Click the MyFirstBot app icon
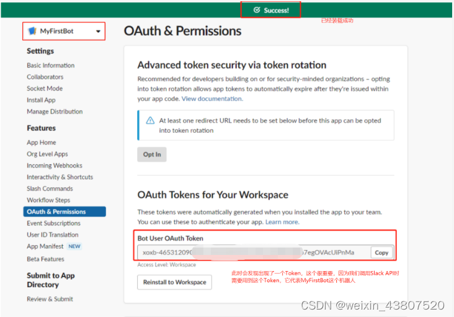The image size is (454, 317). click(x=32, y=31)
